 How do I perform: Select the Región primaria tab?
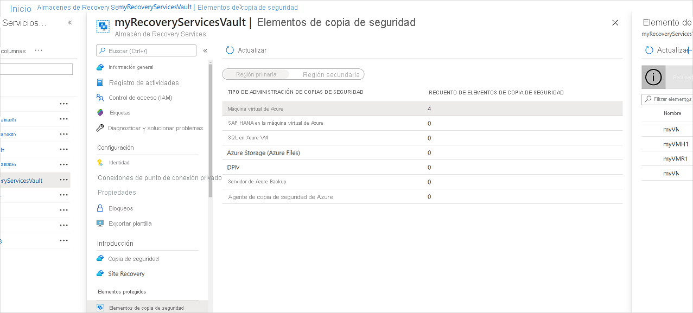(x=255, y=74)
